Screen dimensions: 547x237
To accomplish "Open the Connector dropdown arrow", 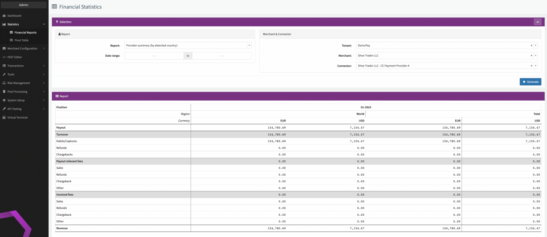I will (x=535, y=66).
